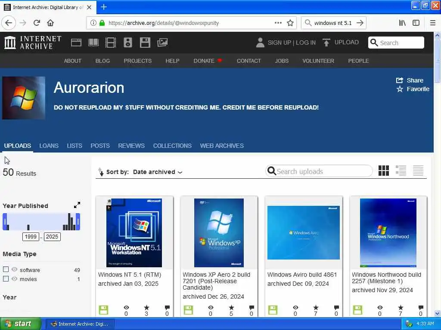Bookmark this page with the star

pos(290,23)
